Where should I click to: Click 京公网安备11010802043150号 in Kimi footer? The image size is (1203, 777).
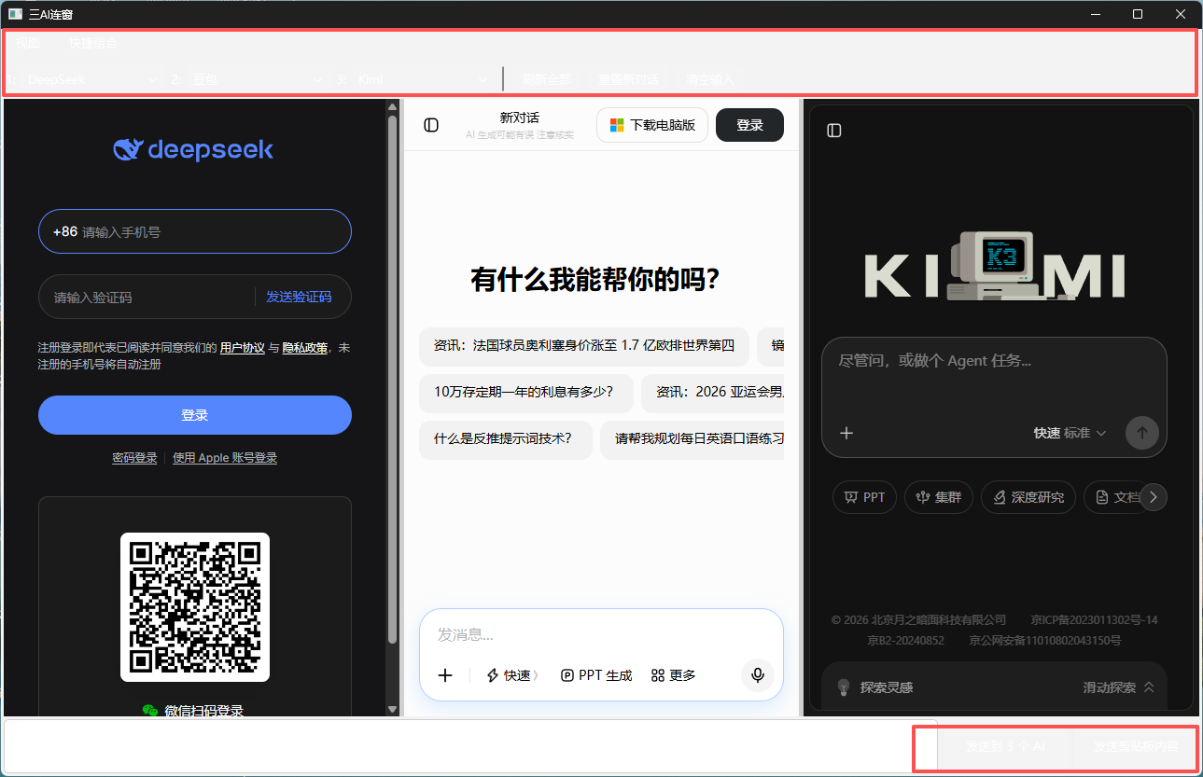(1044, 641)
